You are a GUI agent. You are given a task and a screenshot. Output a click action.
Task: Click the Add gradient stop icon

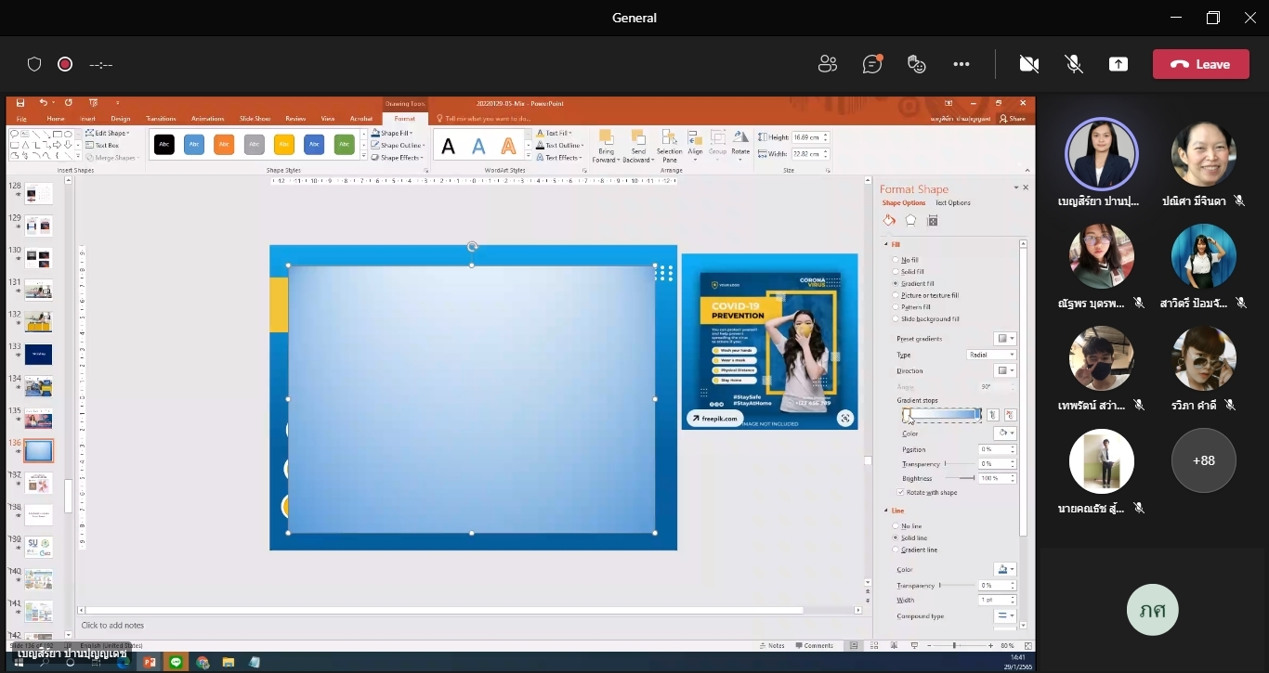click(993, 415)
